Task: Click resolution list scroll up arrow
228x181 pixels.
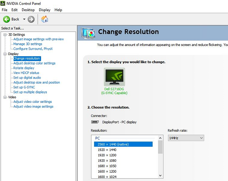Action: click(160, 138)
